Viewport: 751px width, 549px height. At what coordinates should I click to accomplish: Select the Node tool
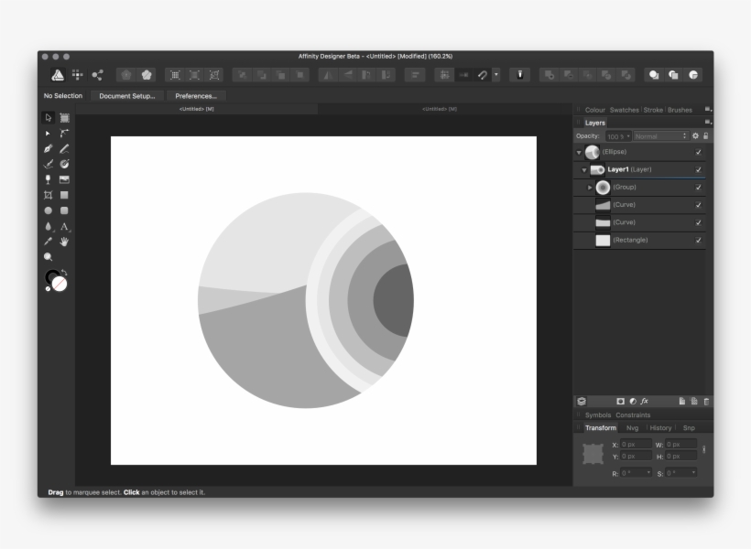(47, 134)
